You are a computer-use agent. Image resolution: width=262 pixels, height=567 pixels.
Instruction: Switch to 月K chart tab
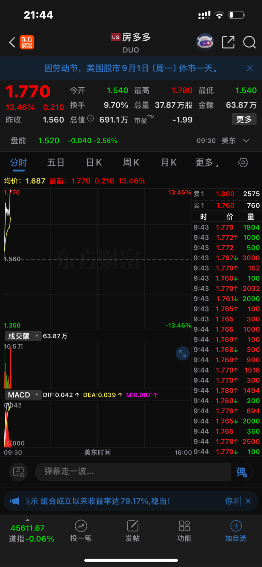(169, 163)
